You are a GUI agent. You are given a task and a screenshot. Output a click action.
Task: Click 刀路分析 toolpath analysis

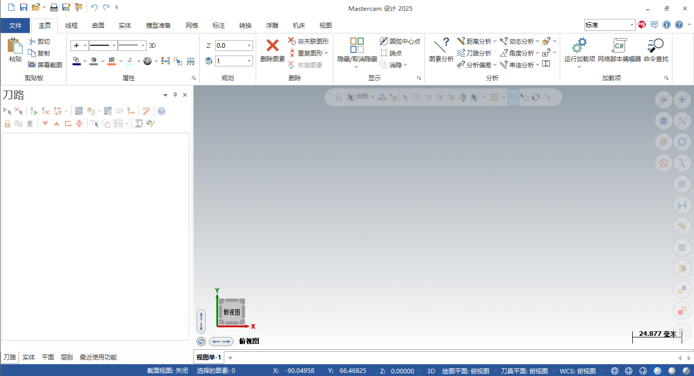(474, 53)
